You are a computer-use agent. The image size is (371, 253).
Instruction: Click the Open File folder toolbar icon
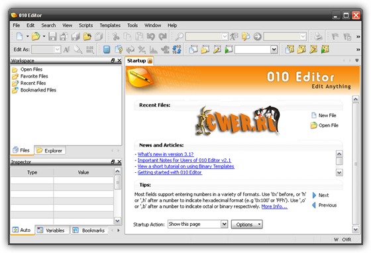(x=36, y=36)
